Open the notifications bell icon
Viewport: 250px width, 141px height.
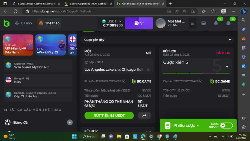(216, 23)
